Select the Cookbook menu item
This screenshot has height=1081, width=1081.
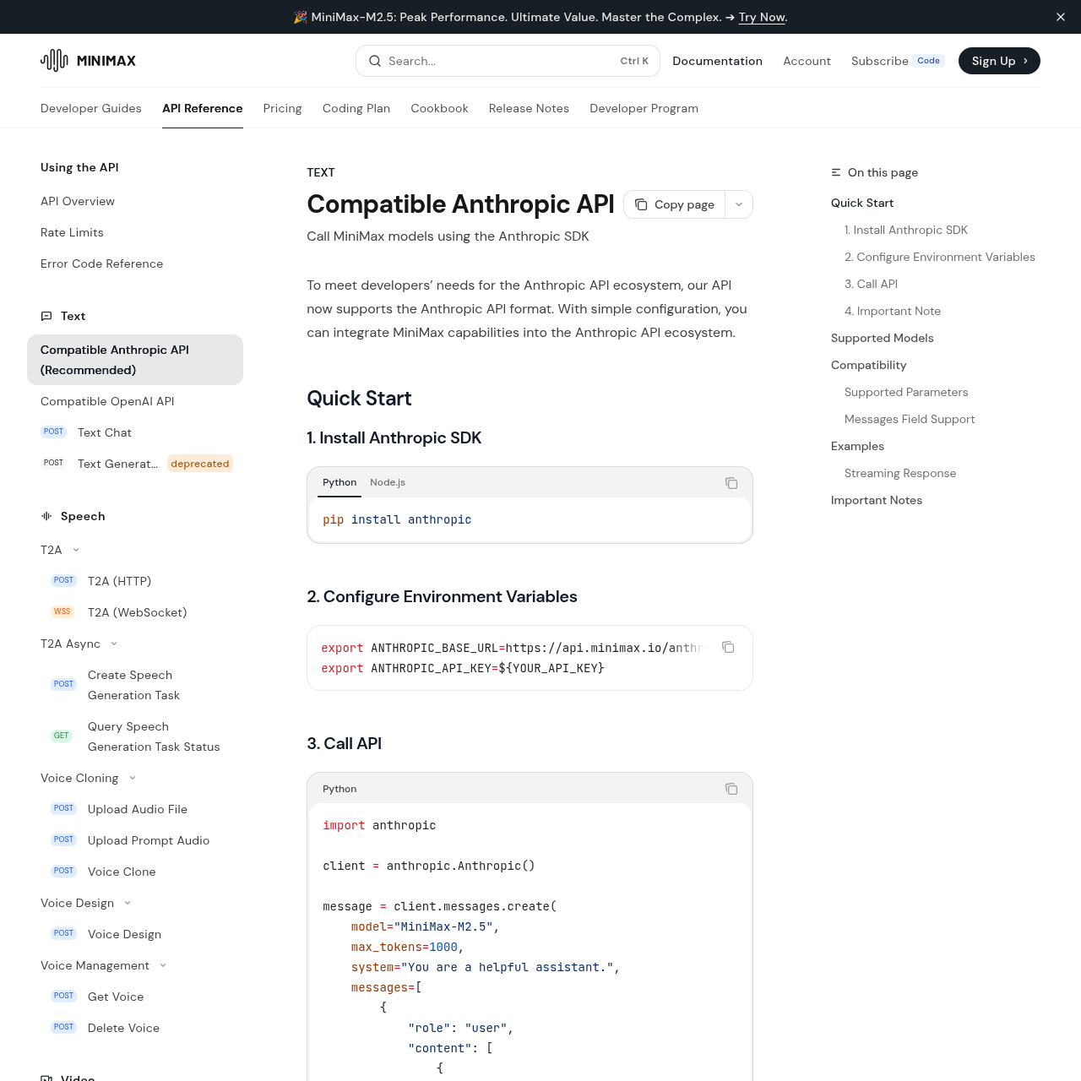(x=439, y=108)
